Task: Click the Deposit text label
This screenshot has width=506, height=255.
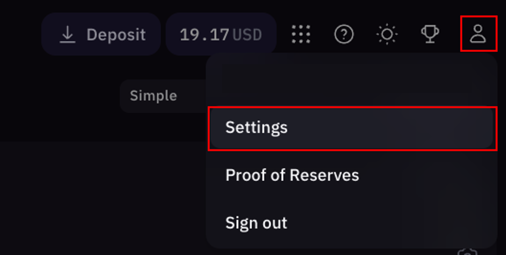Action: pos(116,35)
